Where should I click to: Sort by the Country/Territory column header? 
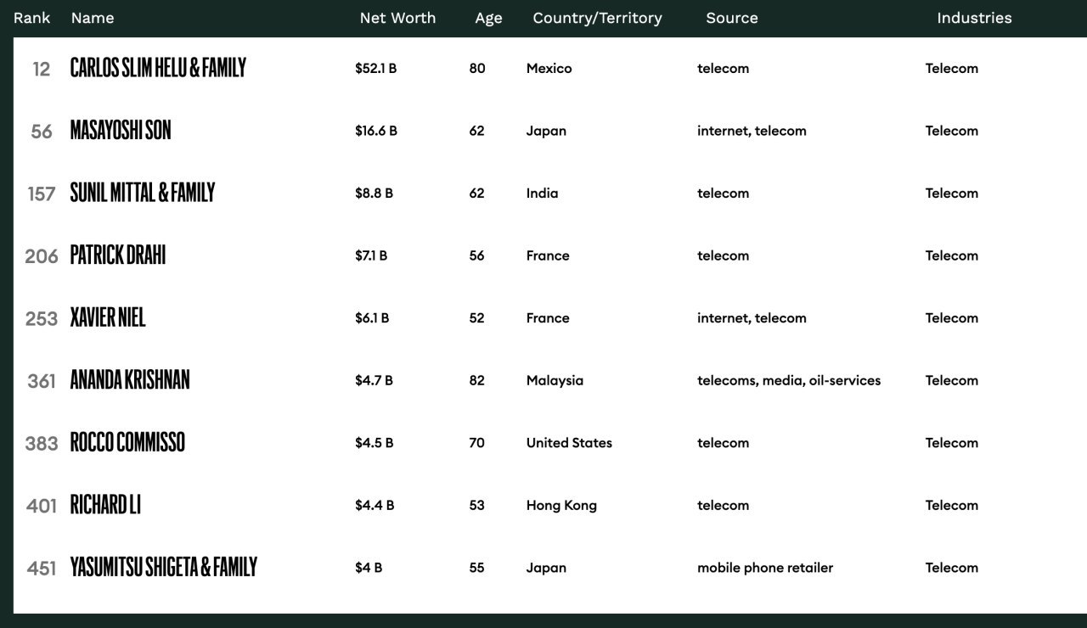597,18
